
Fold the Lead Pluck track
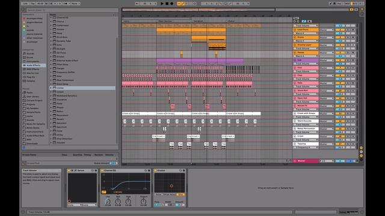click(x=295, y=29)
